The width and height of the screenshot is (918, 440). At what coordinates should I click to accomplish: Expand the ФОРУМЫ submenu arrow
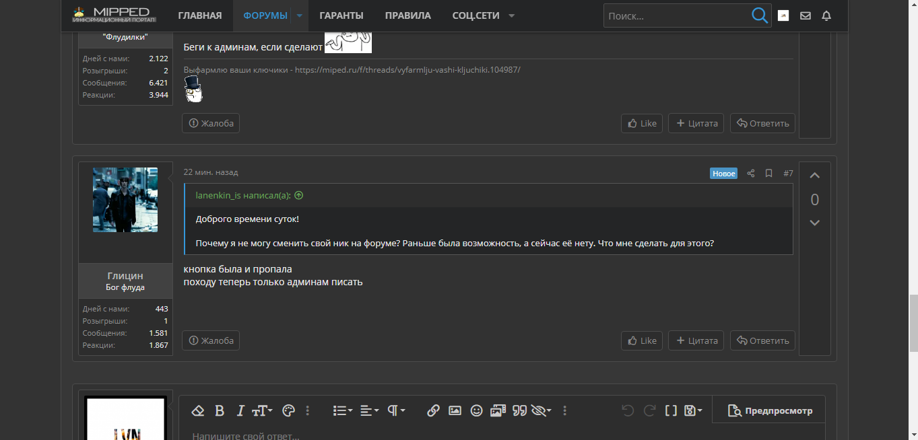[x=300, y=15]
